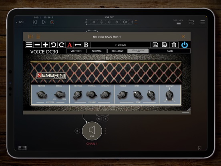Open the plugin list view
Viewport: 221px width, 166px height.
[x=38, y=36]
